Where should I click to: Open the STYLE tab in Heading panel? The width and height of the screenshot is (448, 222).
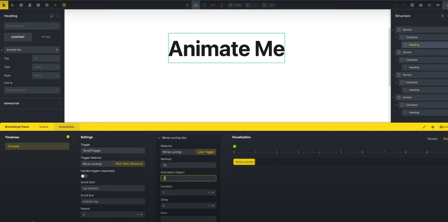click(46, 37)
